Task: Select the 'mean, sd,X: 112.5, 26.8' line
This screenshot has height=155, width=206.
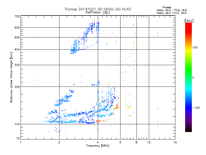Action: pos(171,13)
